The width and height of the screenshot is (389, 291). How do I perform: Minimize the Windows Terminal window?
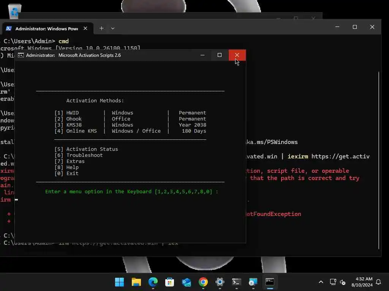tap(337, 27)
